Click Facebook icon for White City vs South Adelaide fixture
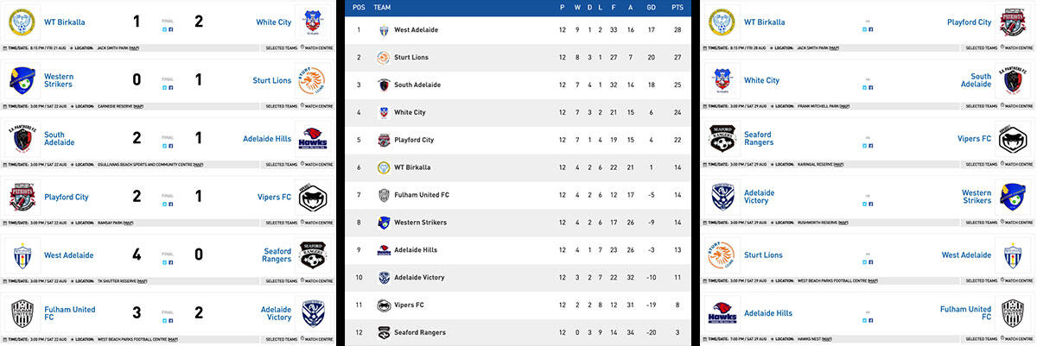 point(871,87)
